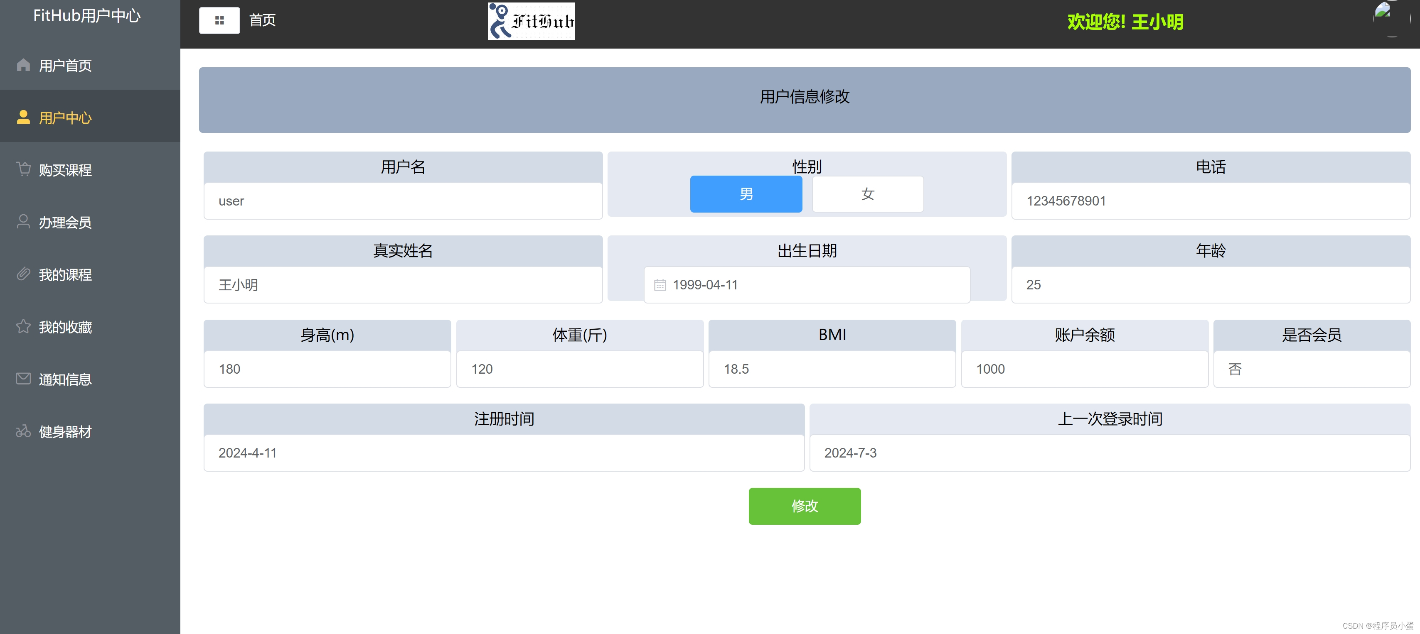Click the envelope icon for 通知信息
1420x634 pixels.
(23, 378)
